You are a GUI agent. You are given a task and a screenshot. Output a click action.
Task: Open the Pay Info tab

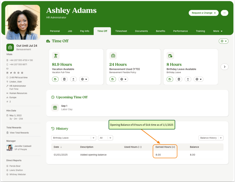(85, 31)
